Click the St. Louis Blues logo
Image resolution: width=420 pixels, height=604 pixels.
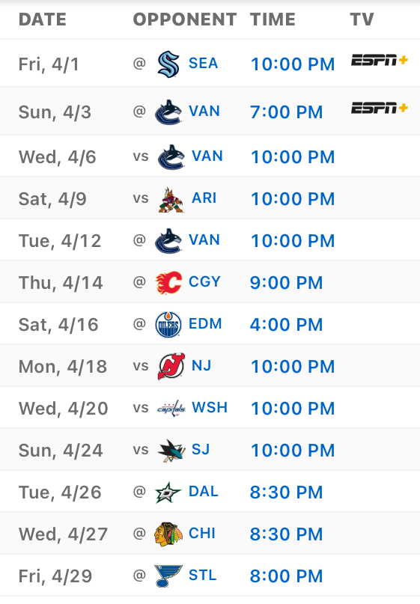click(x=168, y=576)
